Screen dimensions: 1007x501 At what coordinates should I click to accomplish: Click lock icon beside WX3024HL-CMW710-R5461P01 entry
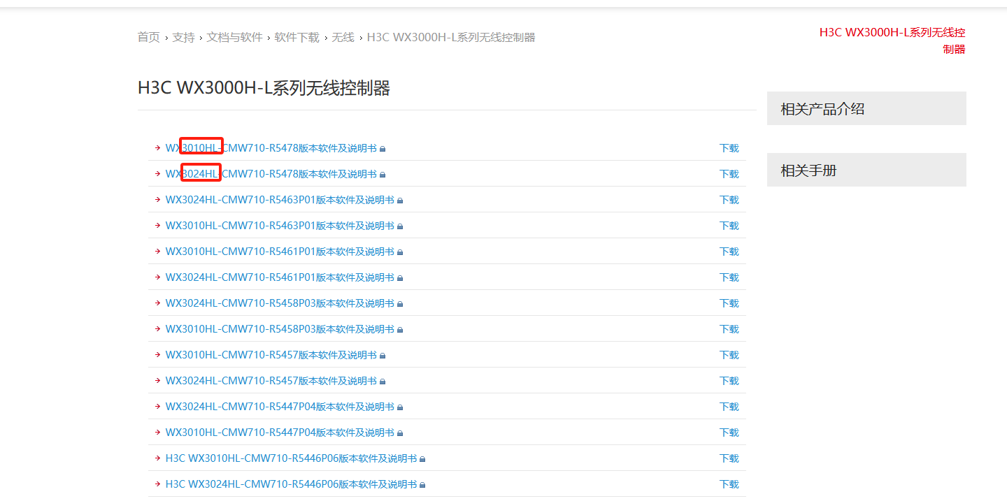pos(400,278)
